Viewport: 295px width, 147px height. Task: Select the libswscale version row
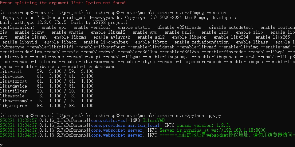pos(47,96)
